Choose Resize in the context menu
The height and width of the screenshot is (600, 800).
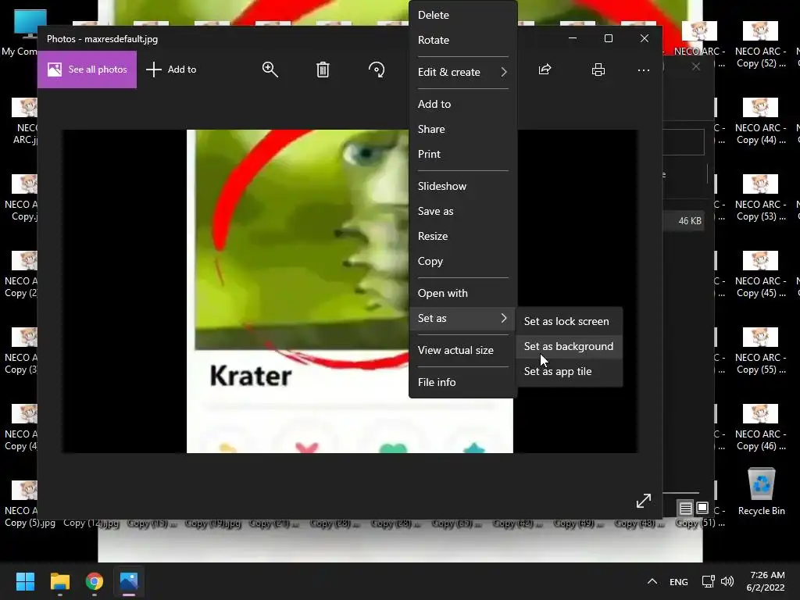point(462,236)
